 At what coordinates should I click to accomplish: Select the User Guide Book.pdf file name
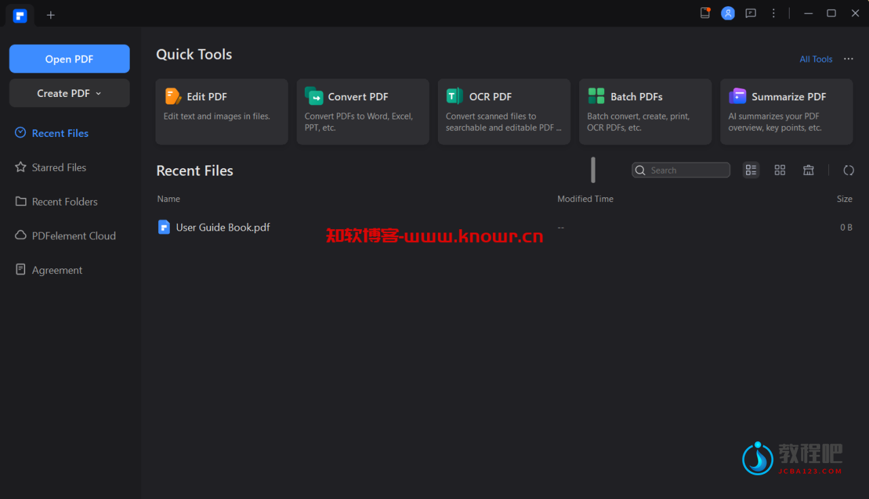coord(223,227)
